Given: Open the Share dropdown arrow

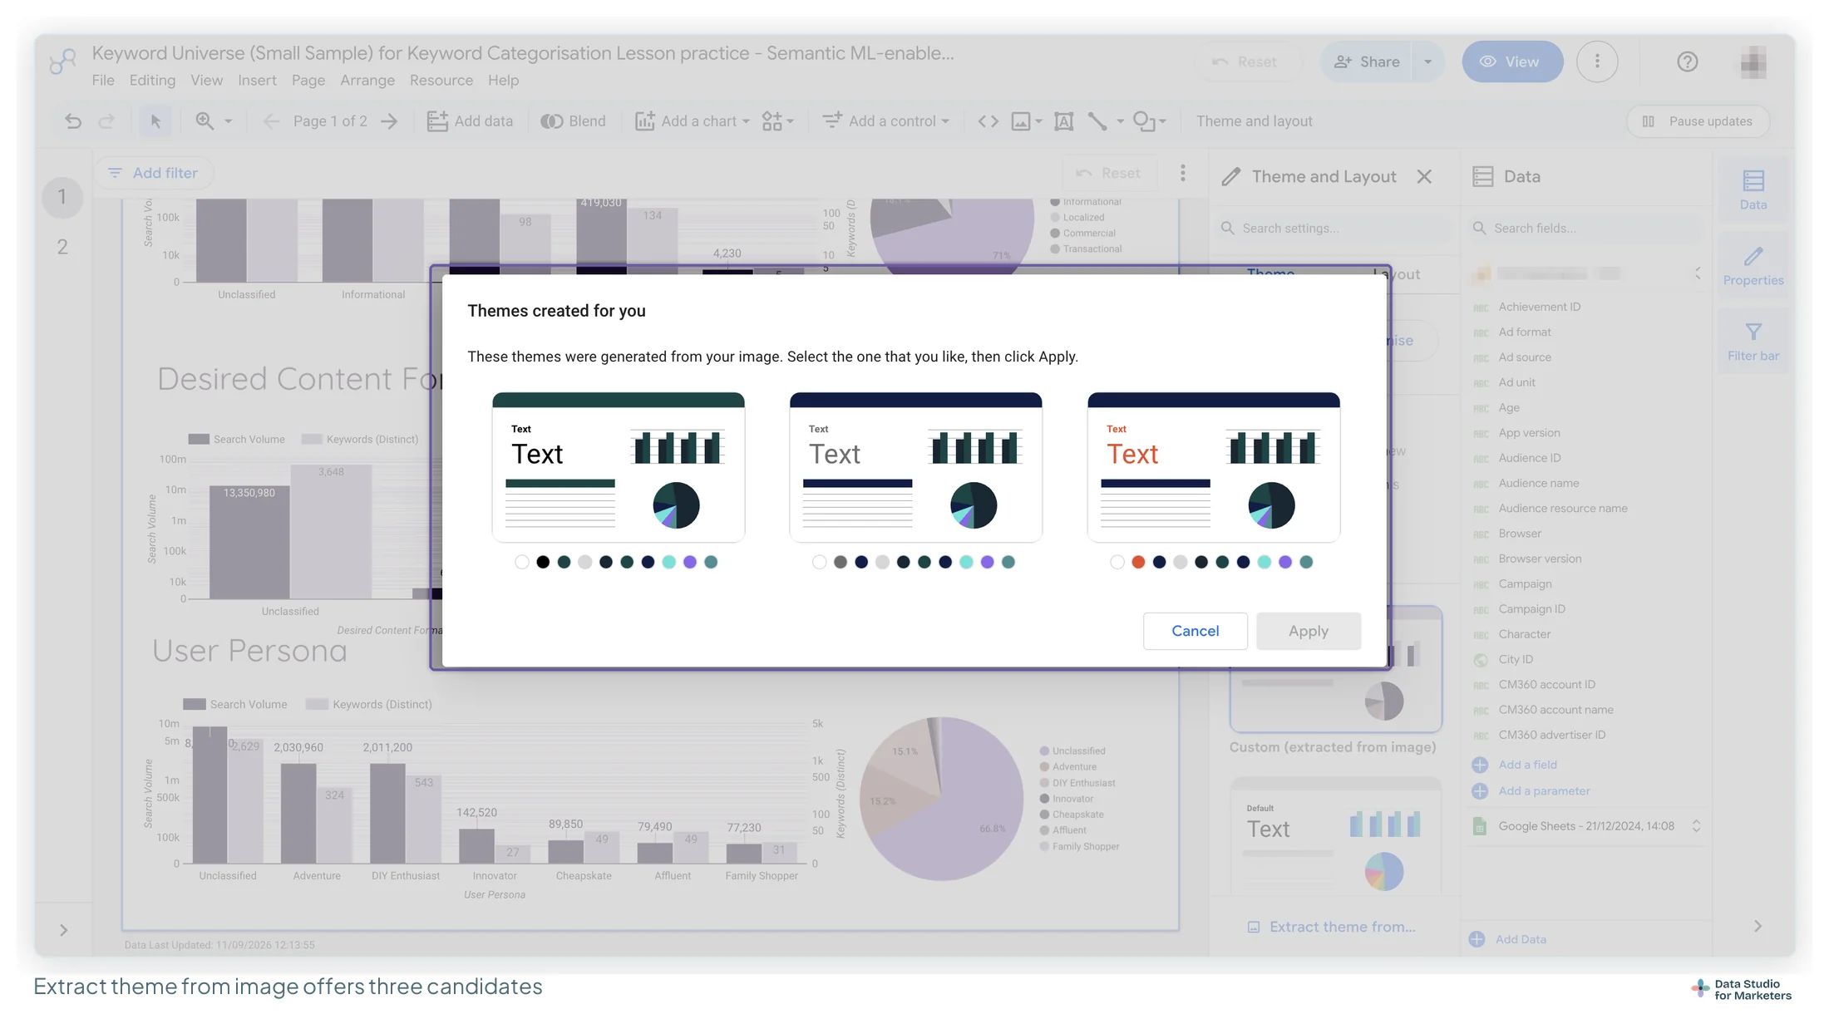Looking at the screenshot, I should pyautogui.click(x=1427, y=62).
